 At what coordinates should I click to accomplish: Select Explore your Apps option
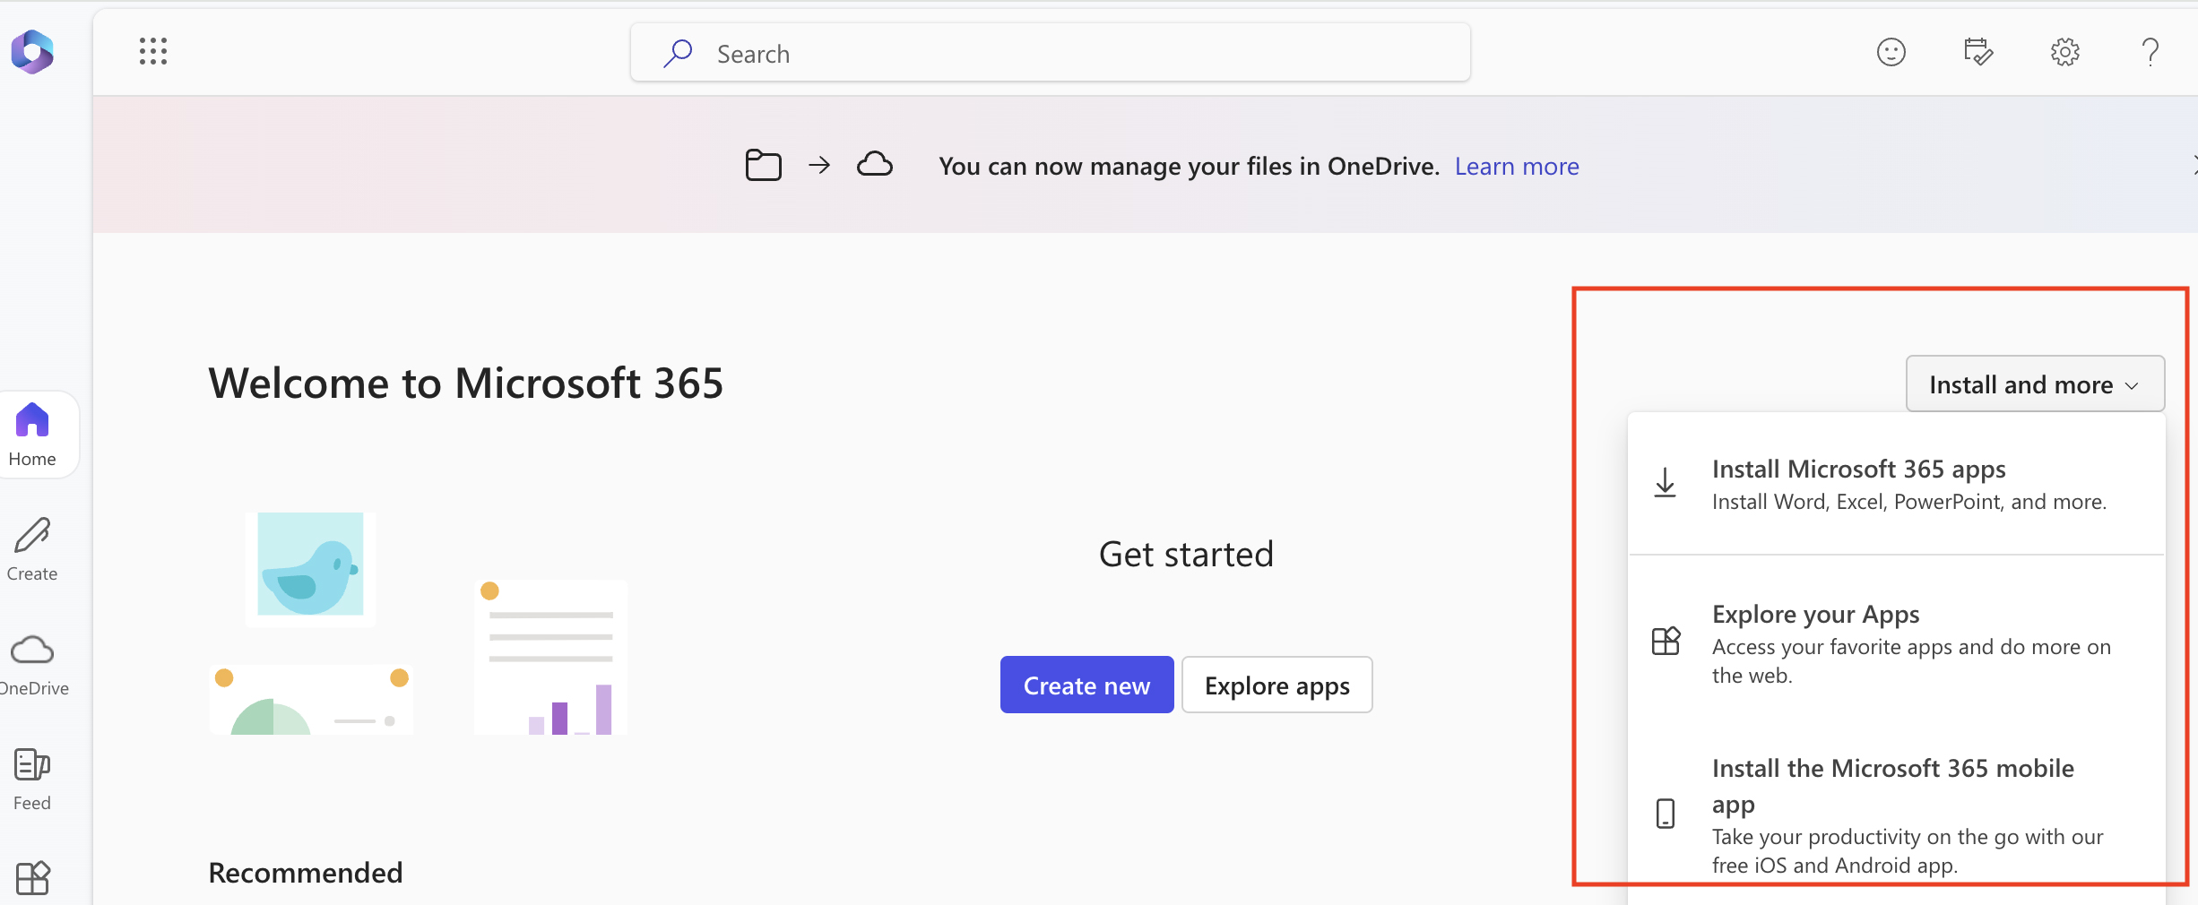1897,643
